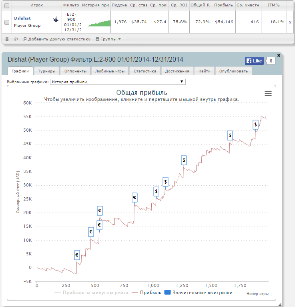Image resolution: width=295 pixels, height=307 pixels.
Task: Close the chart panel with X
Action: tap(279, 55)
